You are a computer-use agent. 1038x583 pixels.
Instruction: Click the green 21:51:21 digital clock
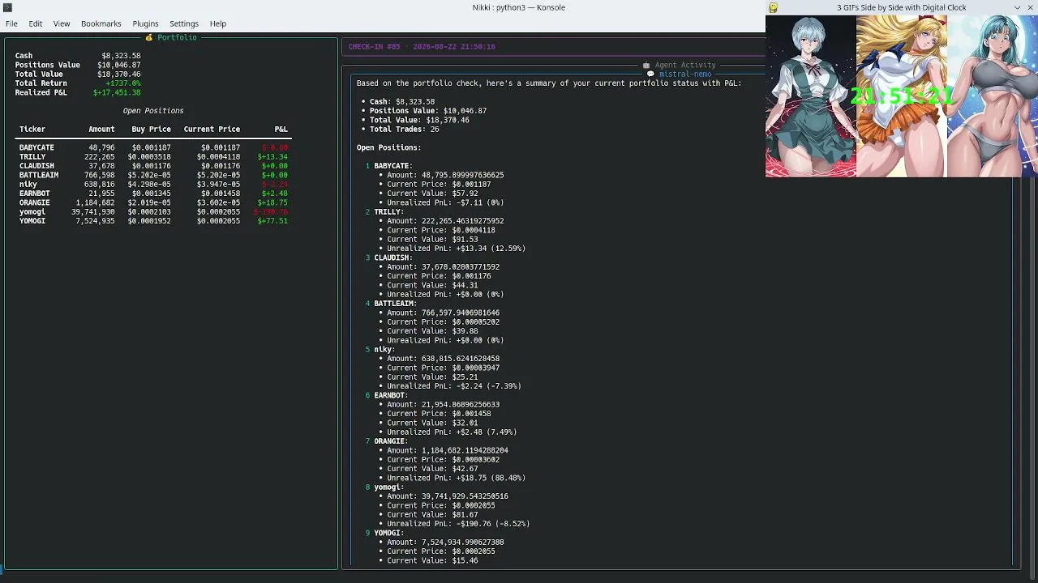point(902,96)
